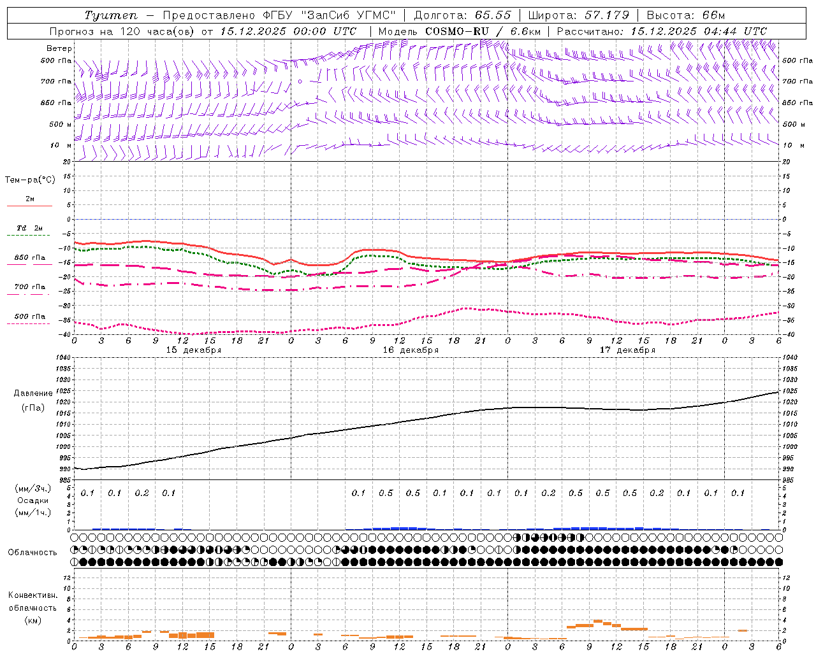816x652 pixels.
Task: Select "Прогноз на 120 часа(ов)" forecast text
Action: point(121,31)
